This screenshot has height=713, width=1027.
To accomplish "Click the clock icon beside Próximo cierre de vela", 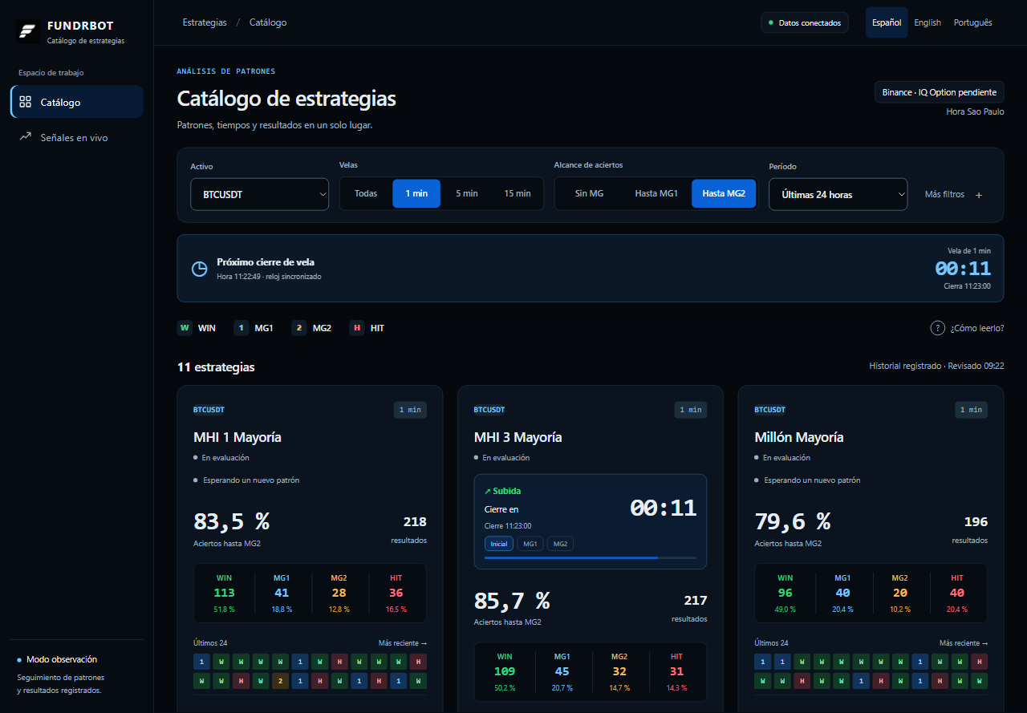I will (x=199, y=269).
